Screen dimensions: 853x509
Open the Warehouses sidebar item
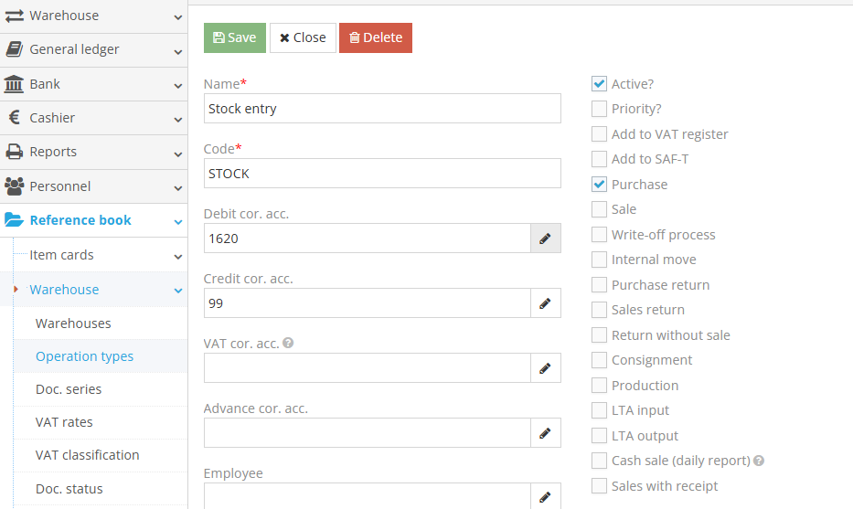(73, 323)
